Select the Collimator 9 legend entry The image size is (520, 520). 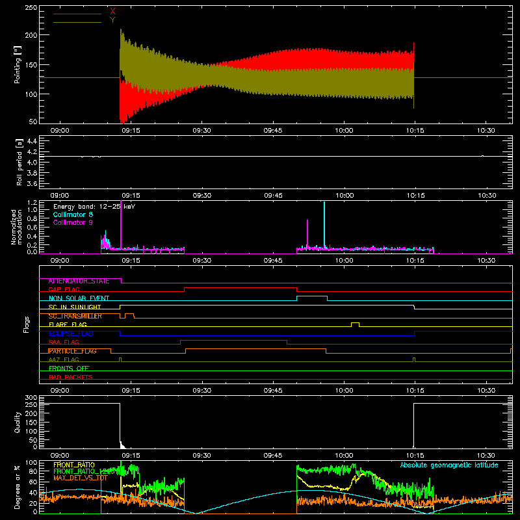click(x=73, y=222)
